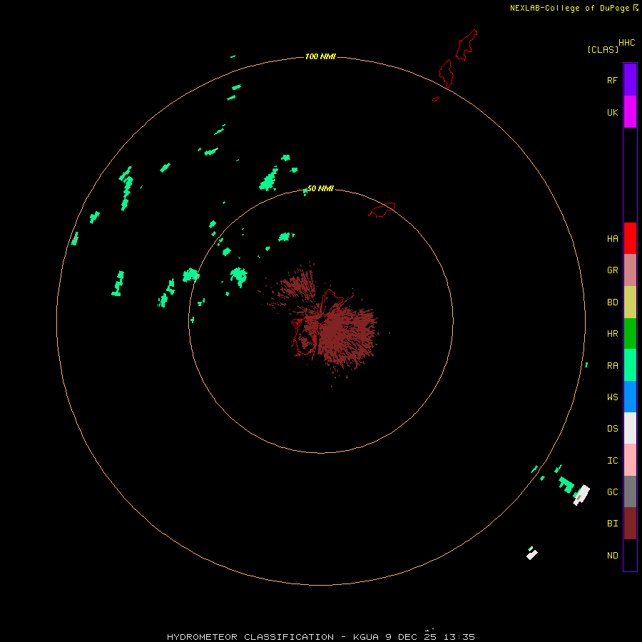The width and height of the screenshot is (642, 642).
Task: Click the RA light green legend swatch
Action: point(630,365)
